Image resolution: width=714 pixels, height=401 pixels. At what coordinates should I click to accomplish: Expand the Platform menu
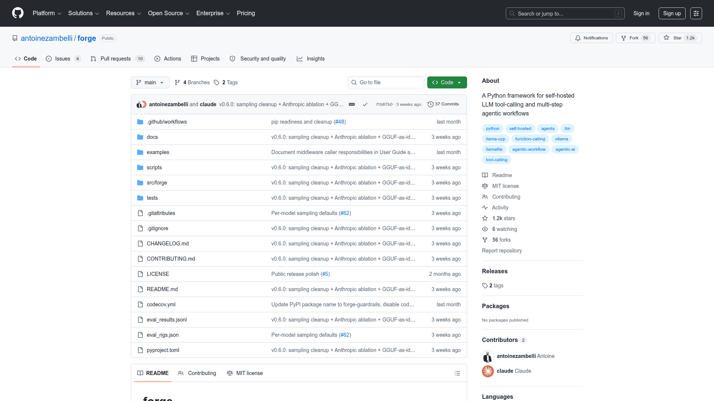[x=47, y=13]
